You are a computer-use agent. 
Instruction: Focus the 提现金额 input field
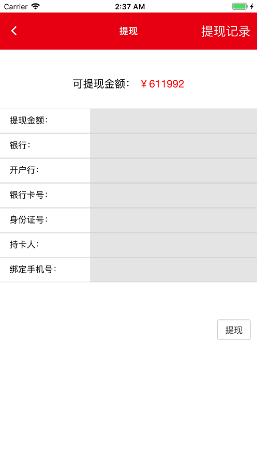(x=173, y=121)
